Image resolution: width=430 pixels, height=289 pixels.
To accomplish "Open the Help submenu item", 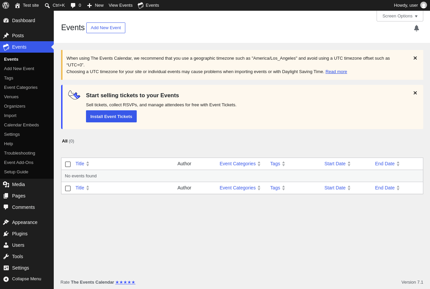I will pos(8,143).
